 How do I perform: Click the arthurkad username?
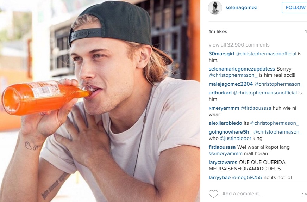[x=220, y=93]
